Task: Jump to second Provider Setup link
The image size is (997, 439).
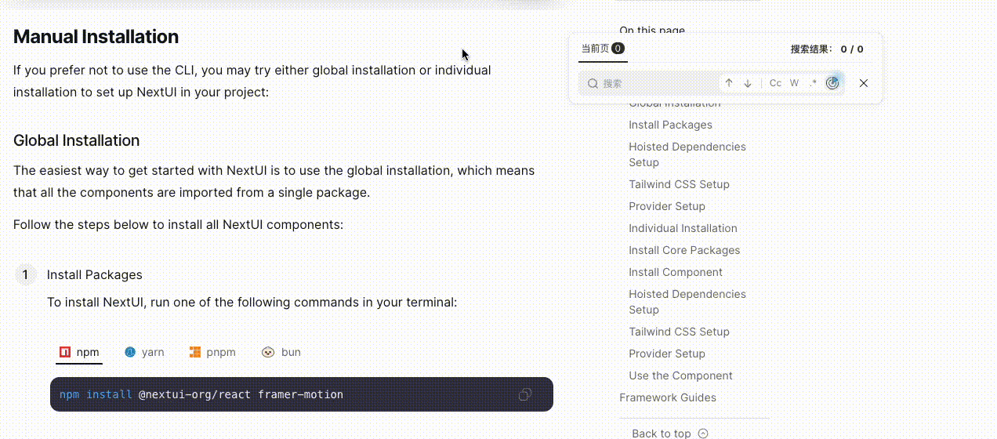Action: point(667,354)
